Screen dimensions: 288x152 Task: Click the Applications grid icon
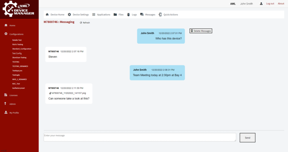pos(94,15)
